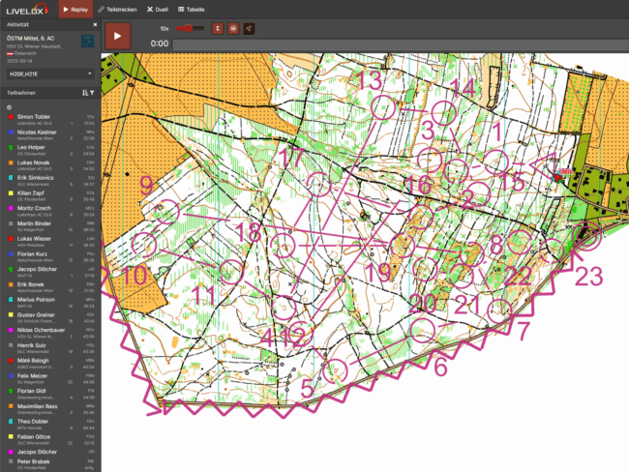629x472 pixels.
Task: Click the event map thumbnail icon
Action: coord(89,42)
